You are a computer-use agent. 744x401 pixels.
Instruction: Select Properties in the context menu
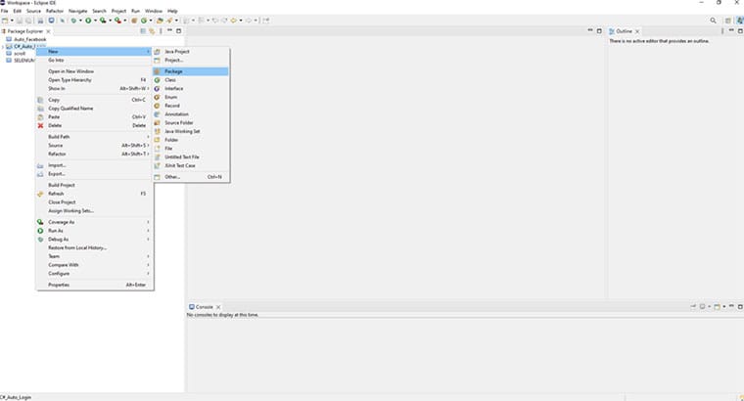pyautogui.click(x=60, y=285)
